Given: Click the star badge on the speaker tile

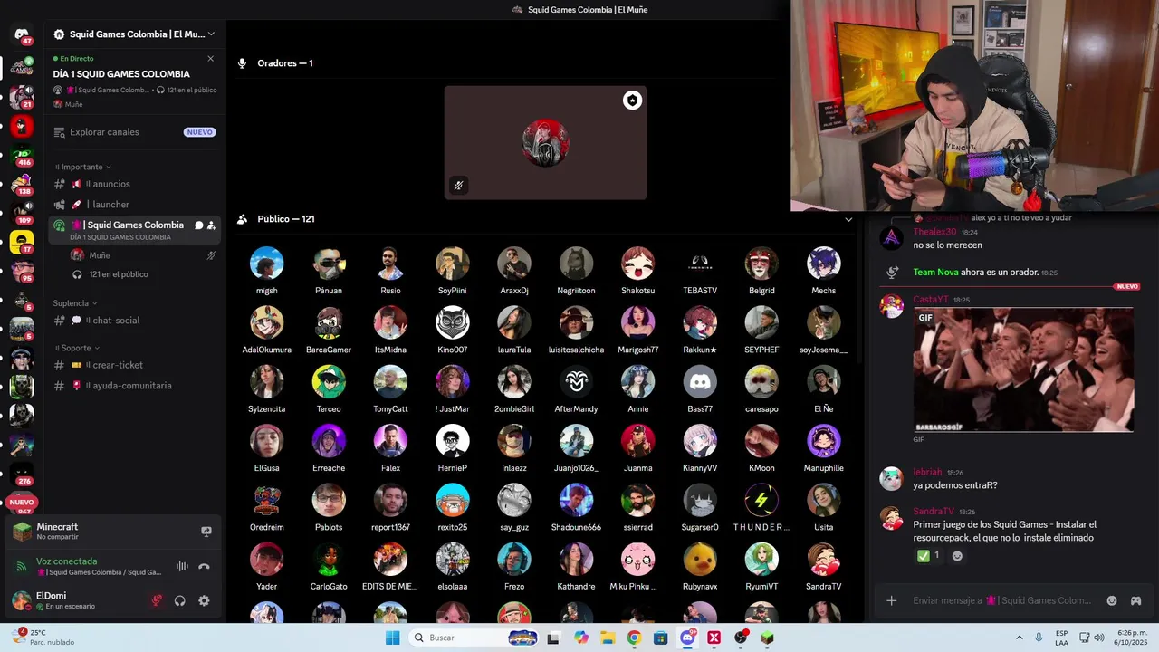Looking at the screenshot, I should [632, 101].
